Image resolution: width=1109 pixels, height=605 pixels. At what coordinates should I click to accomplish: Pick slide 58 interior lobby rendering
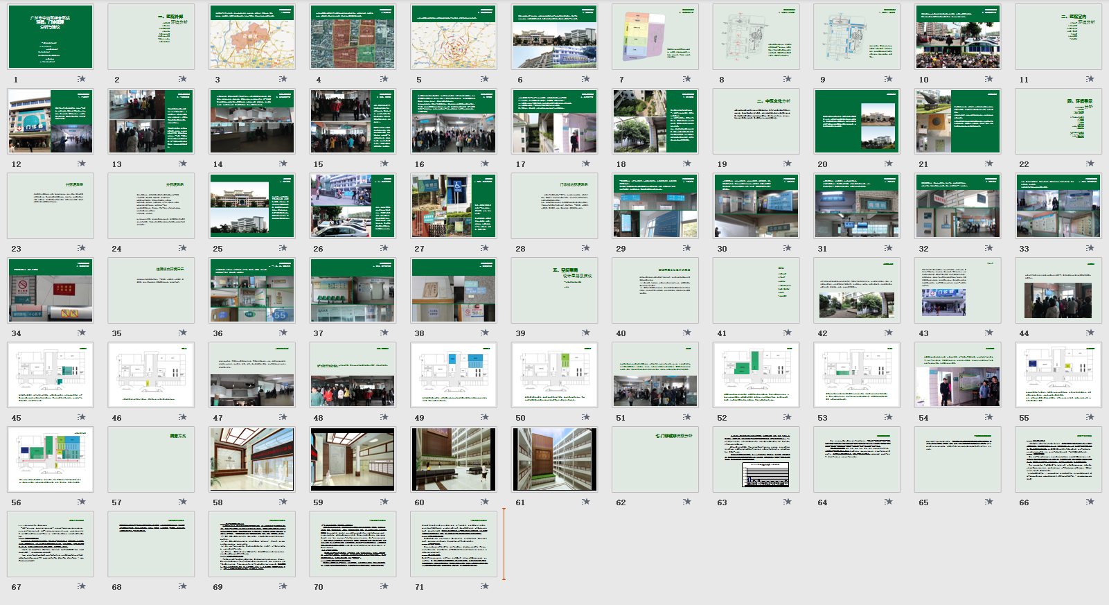click(x=252, y=459)
